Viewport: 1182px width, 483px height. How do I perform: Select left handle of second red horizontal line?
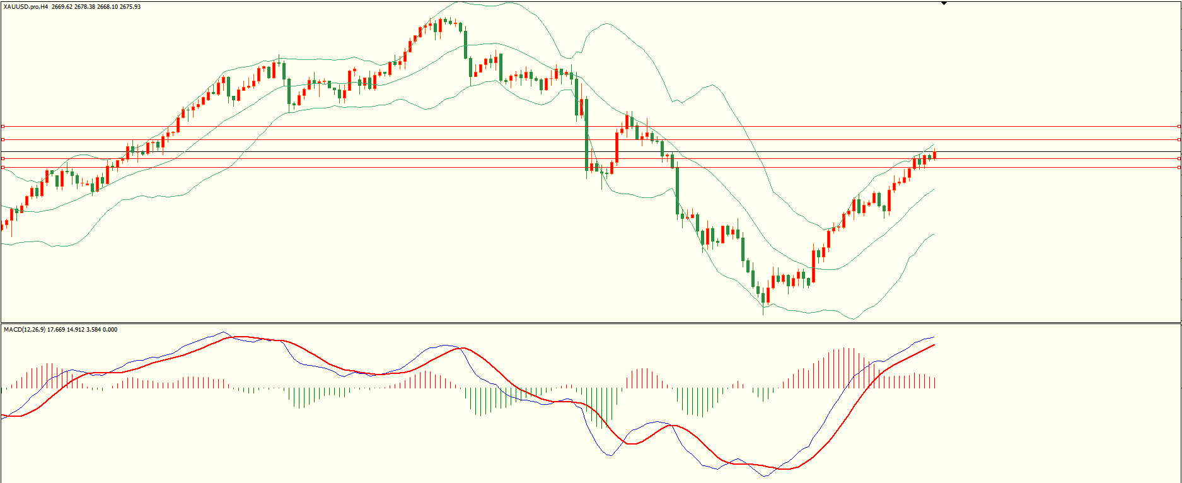point(3,139)
